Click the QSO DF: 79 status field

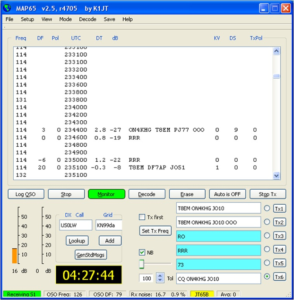(x=108, y=294)
